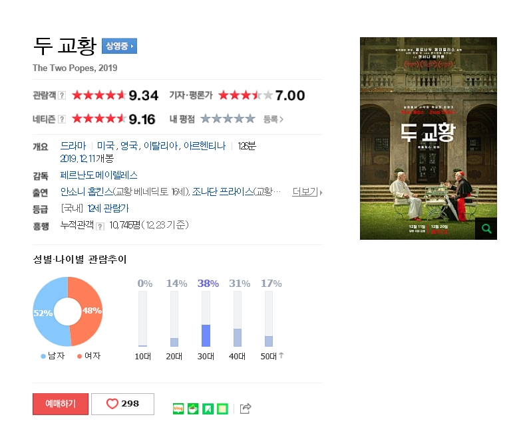Open the 상영중 showtimes badge
Image resolution: width=527 pixels, height=445 pixels.
tap(119, 46)
